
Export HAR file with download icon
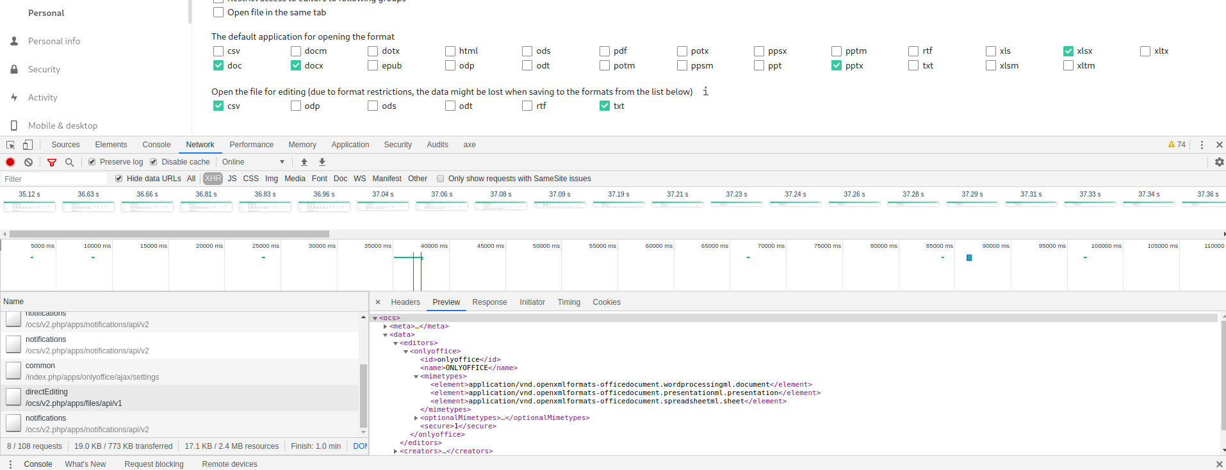coord(322,162)
